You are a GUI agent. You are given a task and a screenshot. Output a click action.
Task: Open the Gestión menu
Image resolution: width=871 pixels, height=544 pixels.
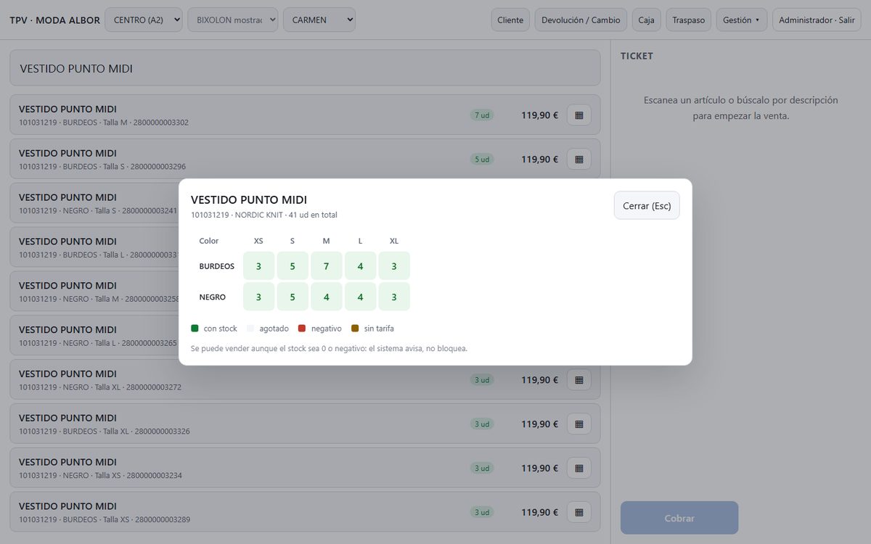point(742,20)
